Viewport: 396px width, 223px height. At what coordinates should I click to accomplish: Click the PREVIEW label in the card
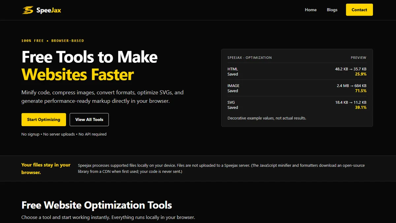[358, 57]
